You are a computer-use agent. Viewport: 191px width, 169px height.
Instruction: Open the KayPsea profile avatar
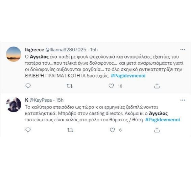[14, 104]
